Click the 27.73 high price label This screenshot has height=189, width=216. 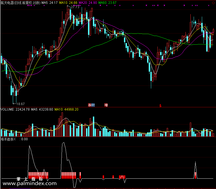[75, 7]
